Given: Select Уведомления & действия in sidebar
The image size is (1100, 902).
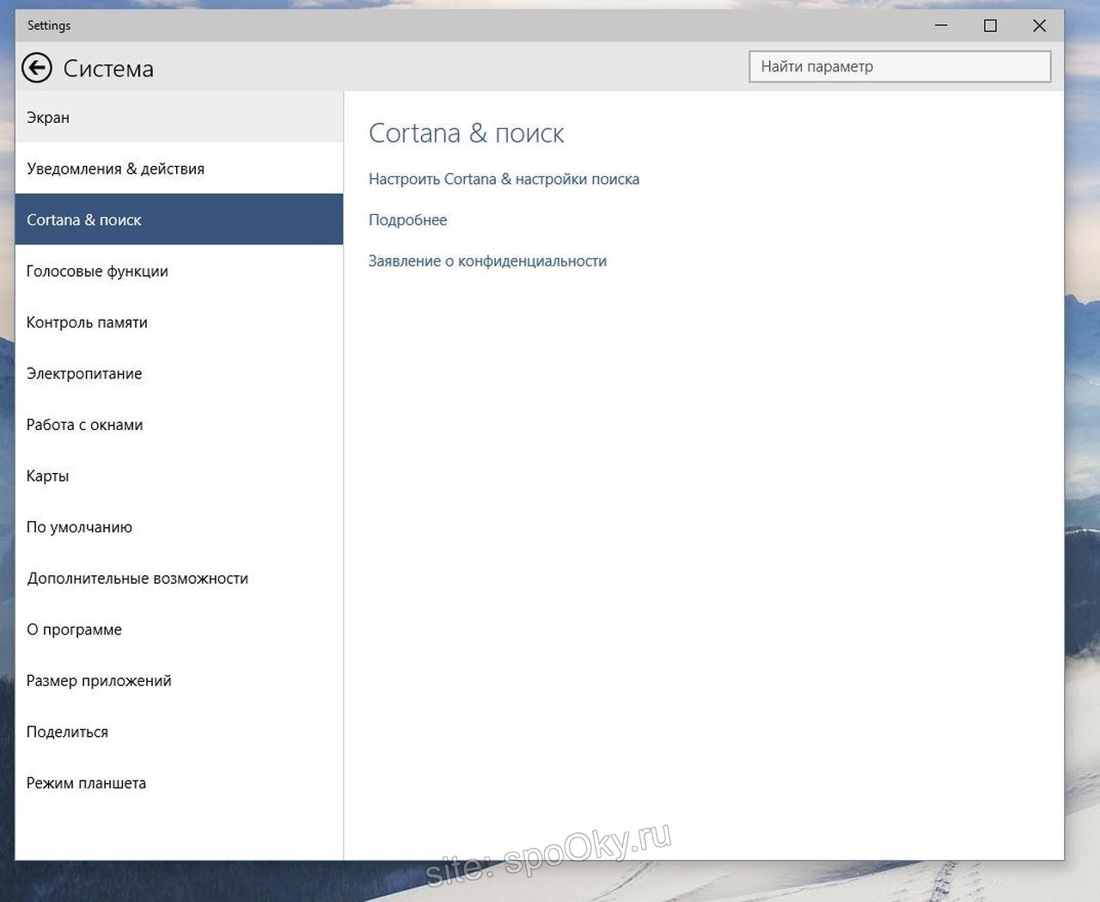Looking at the screenshot, I should (x=179, y=169).
